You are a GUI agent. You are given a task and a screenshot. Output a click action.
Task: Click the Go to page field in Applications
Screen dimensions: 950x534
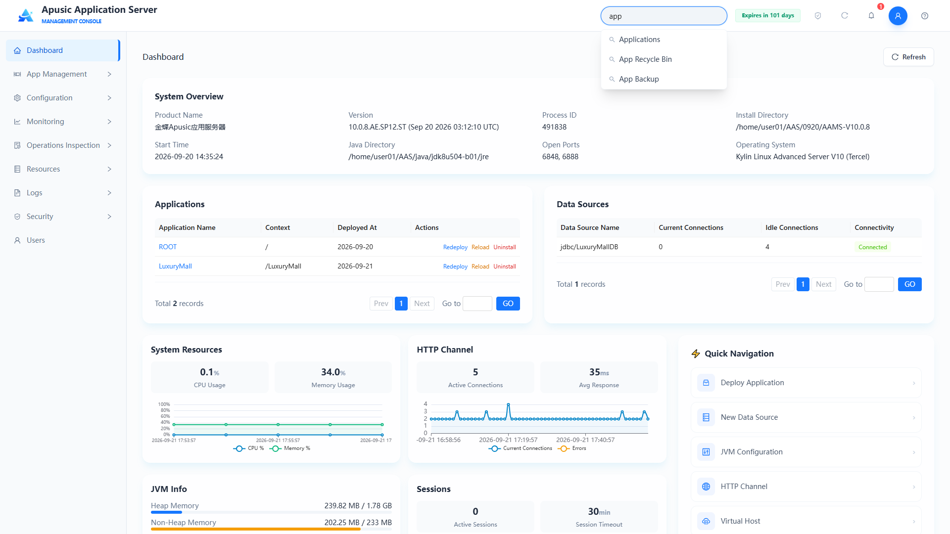[x=477, y=304]
